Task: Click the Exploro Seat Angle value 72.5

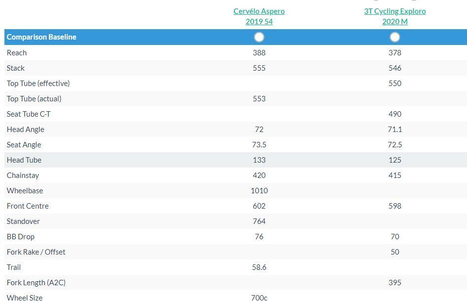Action: coord(394,145)
